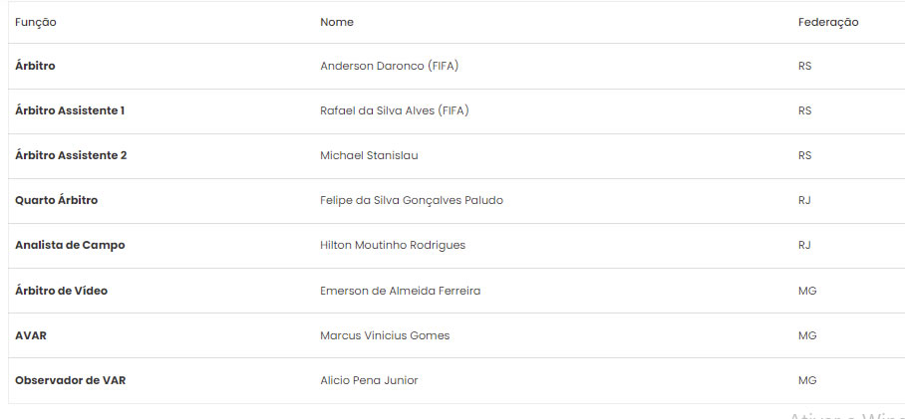
Task: Select the Árbitro Assistente 1 label
Action: (70, 110)
